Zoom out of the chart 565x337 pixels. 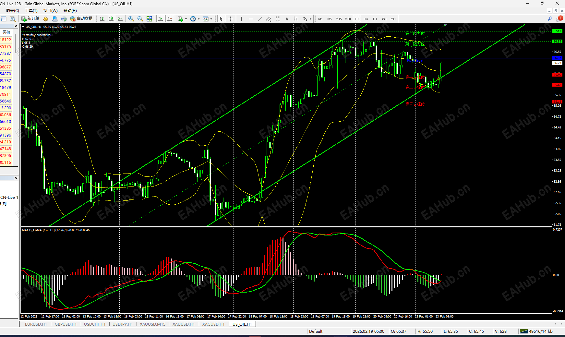(140, 19)
